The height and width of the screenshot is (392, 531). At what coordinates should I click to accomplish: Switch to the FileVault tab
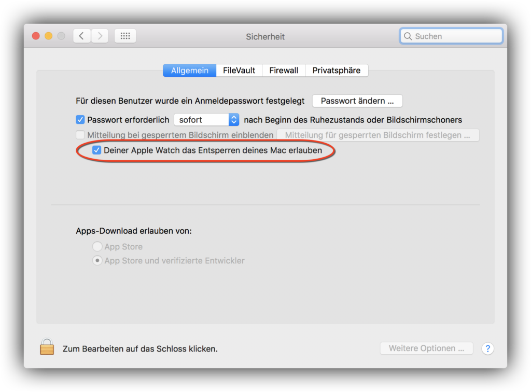239,71
